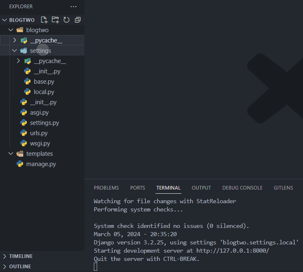This screenshot has width=303, height=272.
Task: Collapse the templates folder
Action: [x=39, y=154]
